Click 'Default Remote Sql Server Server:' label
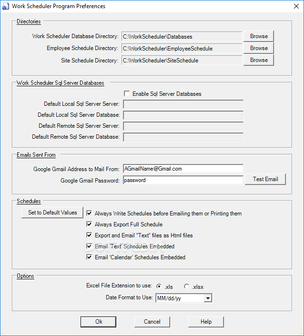This screenshot has width=304, height=336. click(x=79, y=126)
